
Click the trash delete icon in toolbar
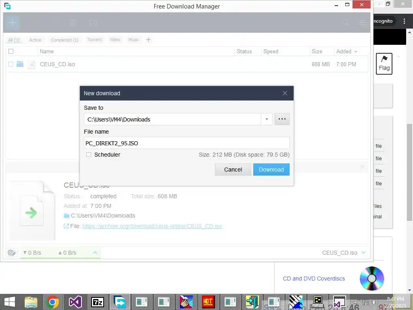click(x=73, y=23)
